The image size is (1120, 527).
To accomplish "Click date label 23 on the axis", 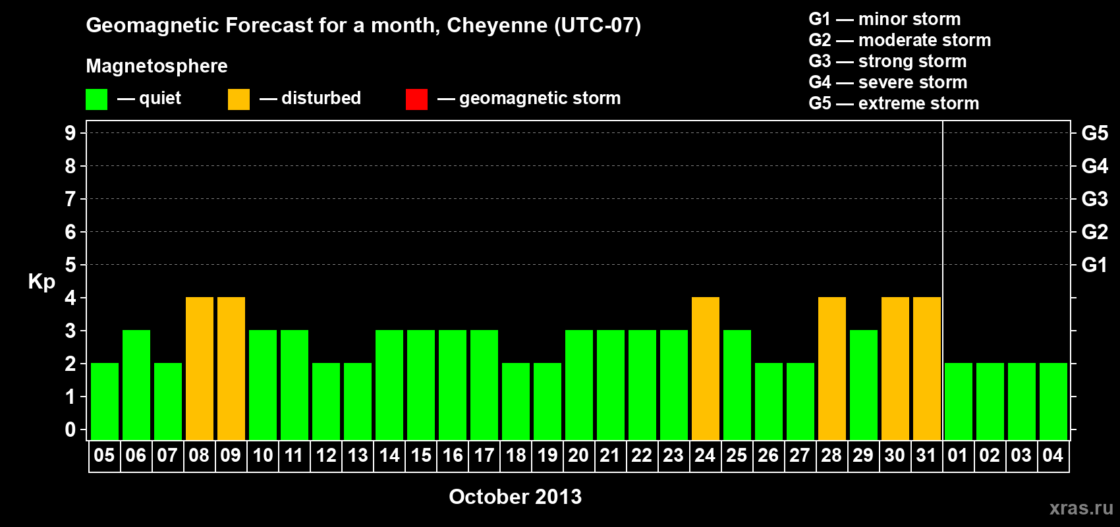I will [x=673, y=456].
